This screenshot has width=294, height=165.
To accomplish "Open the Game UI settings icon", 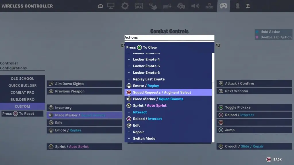I will [139, 6].
